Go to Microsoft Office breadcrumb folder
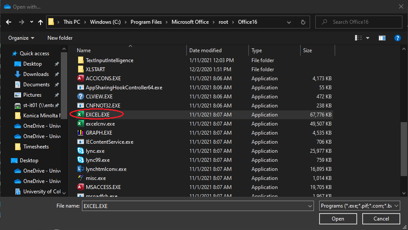This screenshot has width=408, height=230. tap(190, 22)
